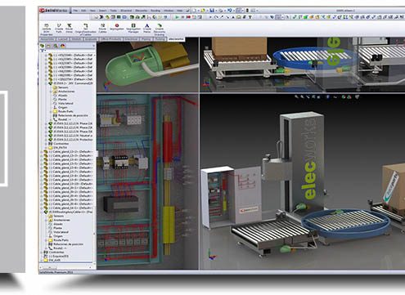Click the red Segregation icon
Viewport: 405px width, 295px height.
[x=117, y=25]
